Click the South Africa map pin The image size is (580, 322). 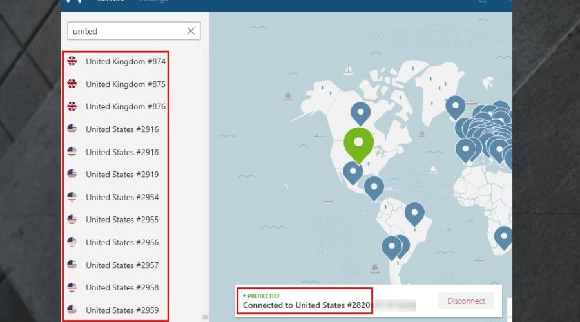click(x=504, y=236)
